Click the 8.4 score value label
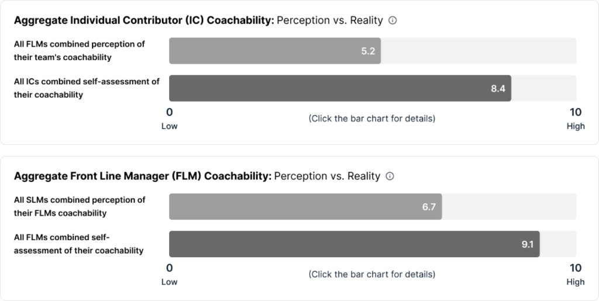This screenshot has height=301, width=599. [x=498, y=88]
